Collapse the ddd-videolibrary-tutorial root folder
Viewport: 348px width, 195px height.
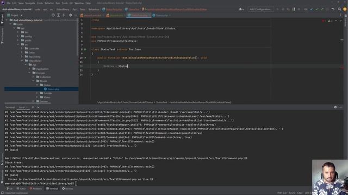[7, 20]
